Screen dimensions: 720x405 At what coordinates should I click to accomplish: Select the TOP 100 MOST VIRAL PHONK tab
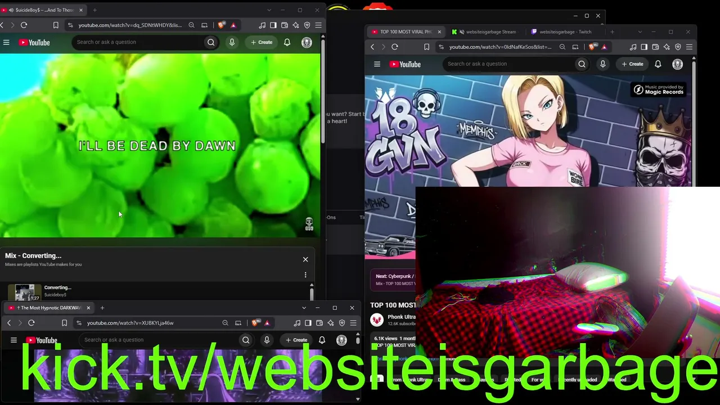click(405, 32)
